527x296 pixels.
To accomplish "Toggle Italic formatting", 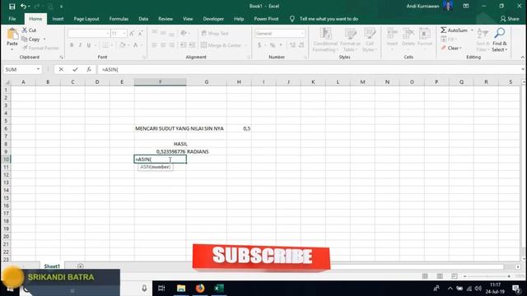I will (x=80, y=45).
